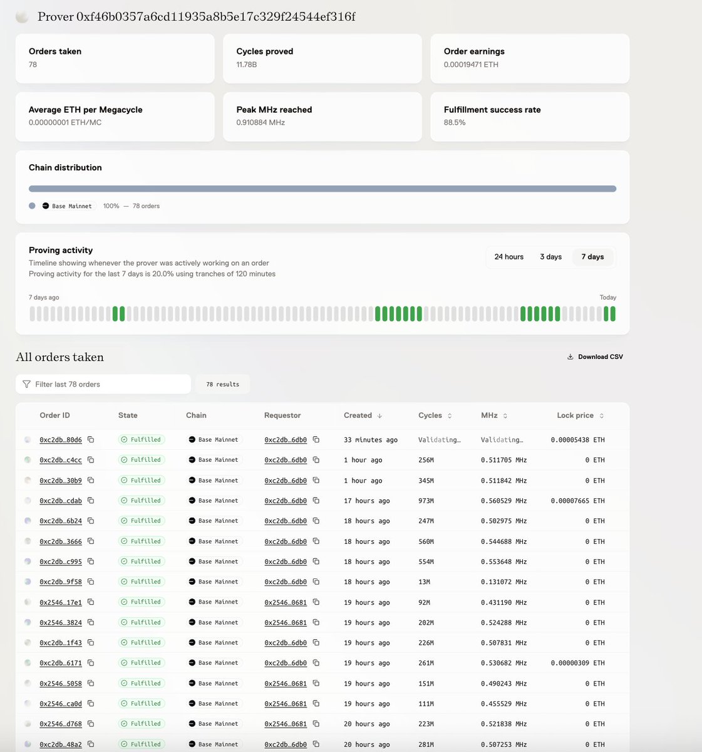Copy requestor address in the 0xc2db…80d6 row
Viewport: 702px width, 752px height.
[x=316, y=440]
